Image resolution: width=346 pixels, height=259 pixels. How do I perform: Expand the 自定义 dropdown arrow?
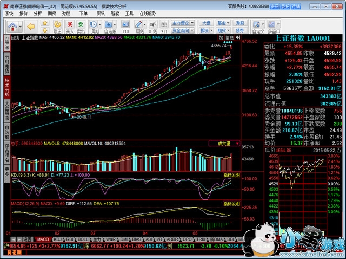coord(263,24)
